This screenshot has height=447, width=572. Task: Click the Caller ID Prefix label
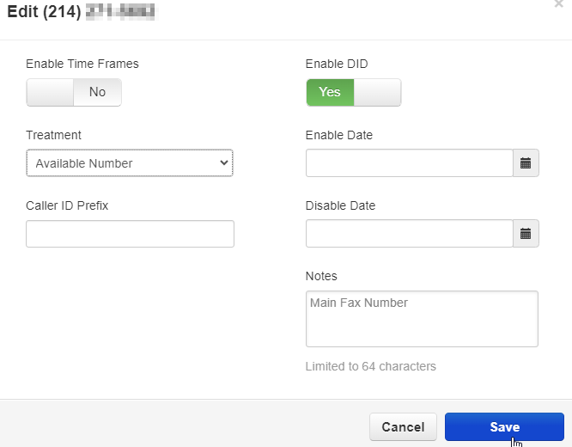(x=67, y=205)
